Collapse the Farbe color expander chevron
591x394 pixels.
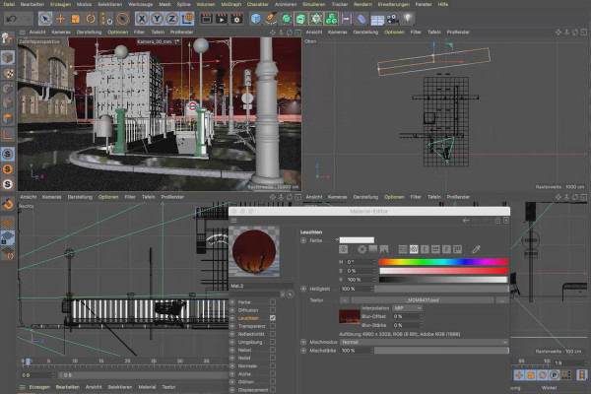point(337,239)
